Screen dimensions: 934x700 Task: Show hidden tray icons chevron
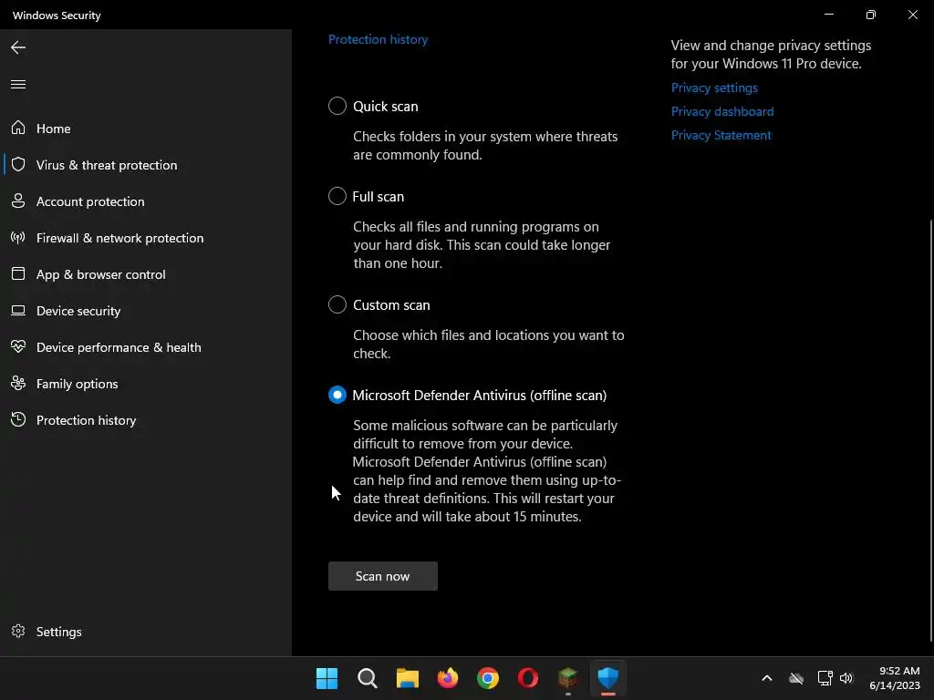(x=766, y=678)
